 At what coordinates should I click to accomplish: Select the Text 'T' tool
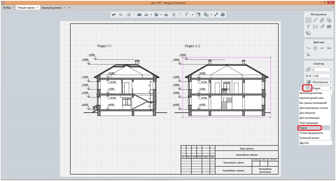(x=308, y=27)
